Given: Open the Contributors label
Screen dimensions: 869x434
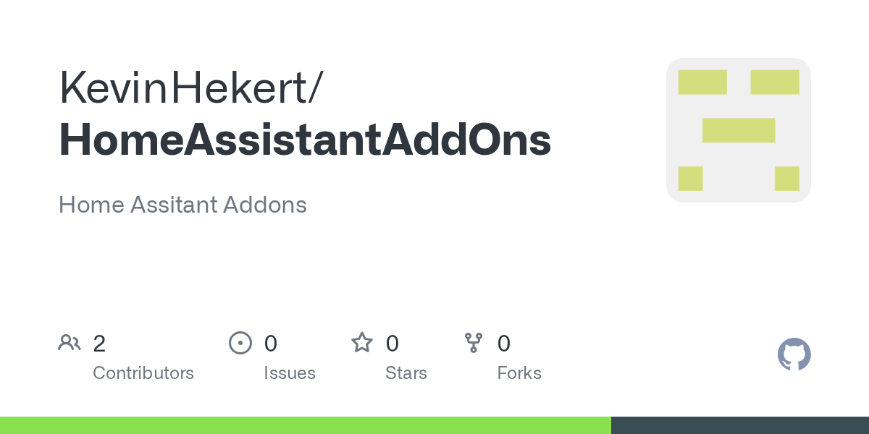Looking at the screenshot, I should point(143,373).
